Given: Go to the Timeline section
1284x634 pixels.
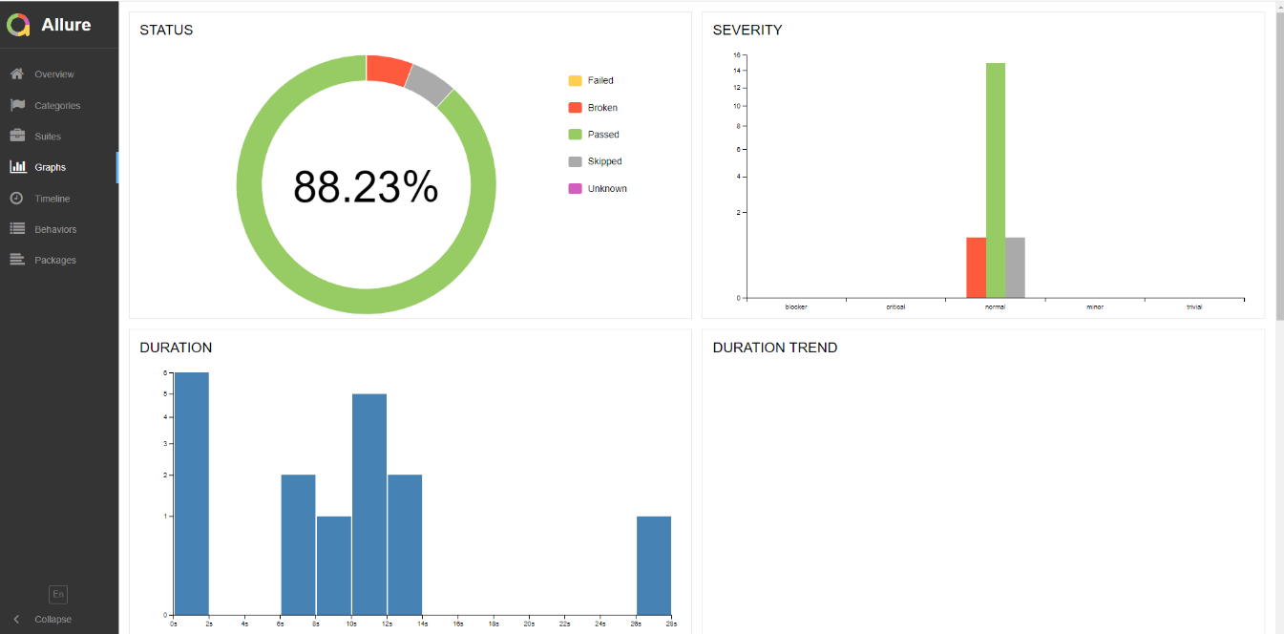Looking at the screenshot, I should coord(53,199).
